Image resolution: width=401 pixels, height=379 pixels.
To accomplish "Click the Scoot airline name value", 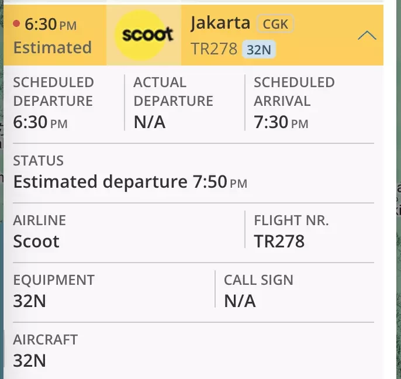I will point(36,242).
